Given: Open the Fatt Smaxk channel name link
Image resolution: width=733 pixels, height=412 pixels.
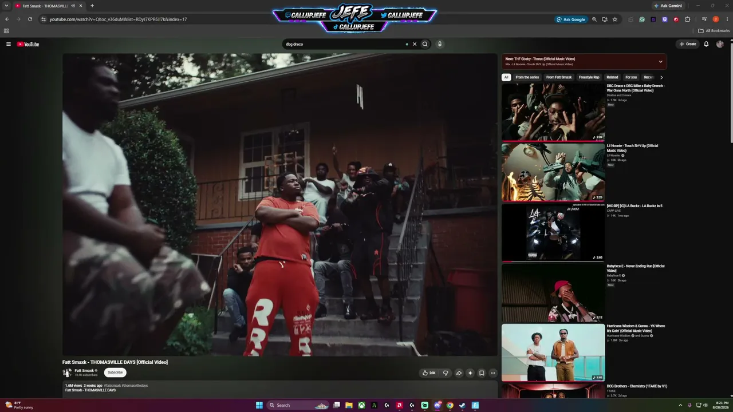Looking at the screenshot, I should [84, 371].
